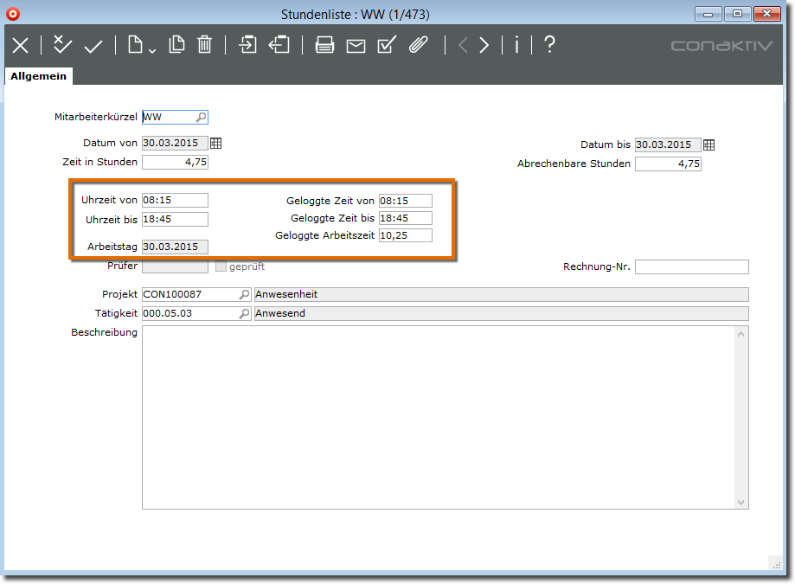Viewport: 795px width, 584px height.
Task: Open help with the question mark icon
Action: [x=549, y=45]
